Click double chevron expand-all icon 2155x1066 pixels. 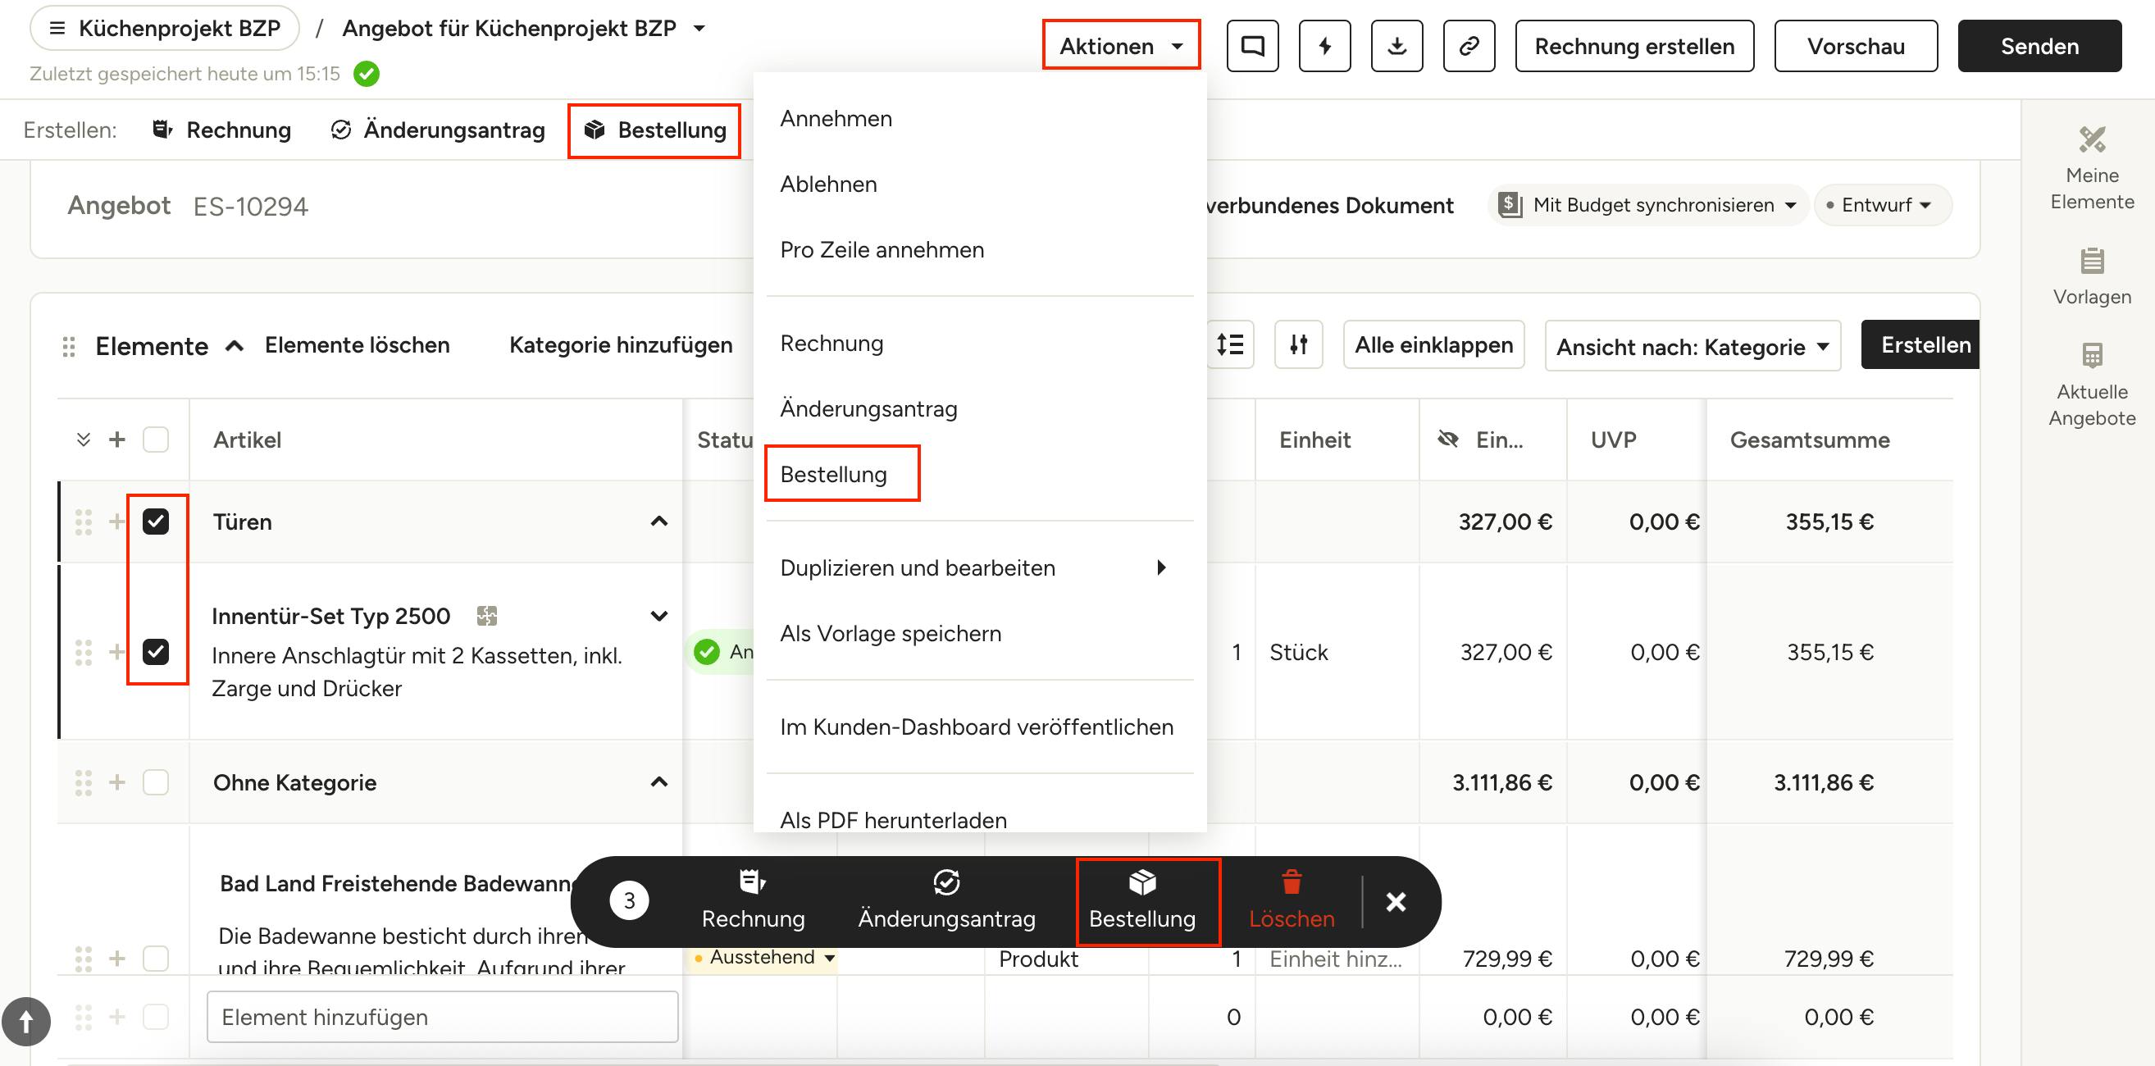pyautogui.click(x=83, y=440)
